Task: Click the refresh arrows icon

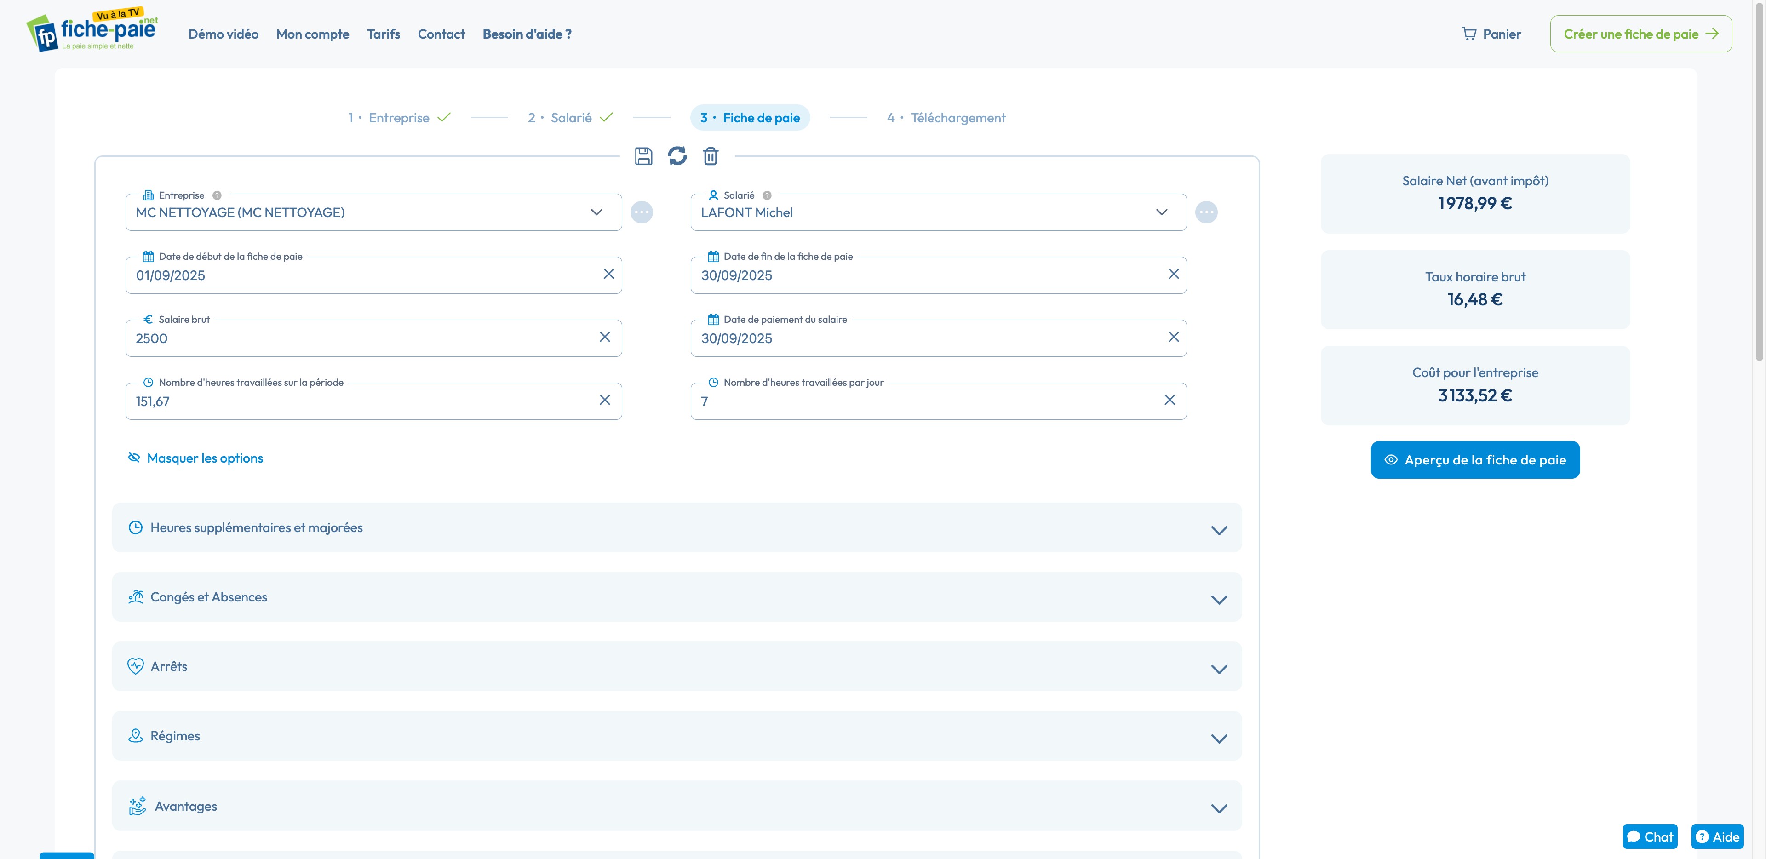Action: pyautogui.click(x=677, y=156)
